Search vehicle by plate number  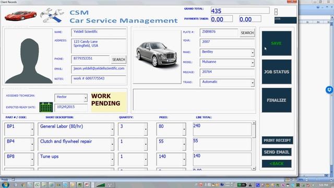247,33
